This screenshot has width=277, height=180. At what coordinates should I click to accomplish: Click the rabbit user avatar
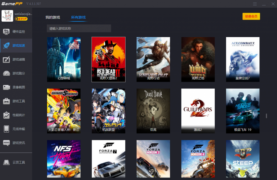(x=7, y=16)
